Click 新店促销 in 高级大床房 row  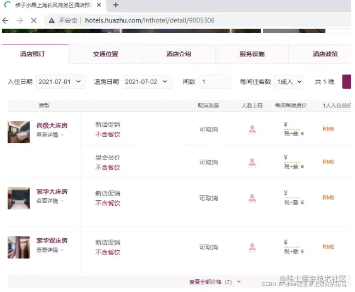pyautogui.click(x=108, y=125)
